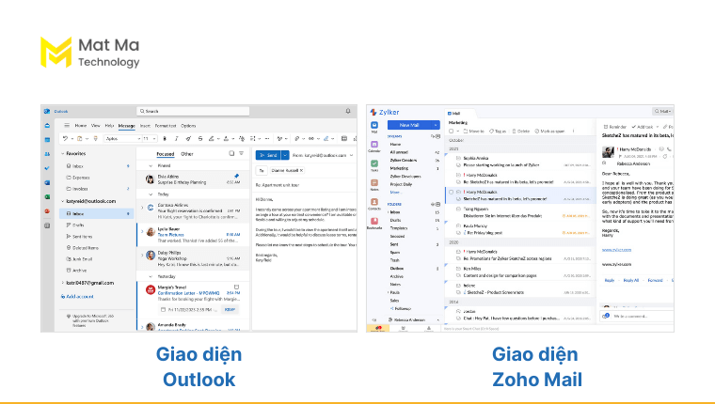The width and height of the screenshot is (715, 404).
Task: Click Outlook message list filter icon
Action: click(241, 153)
